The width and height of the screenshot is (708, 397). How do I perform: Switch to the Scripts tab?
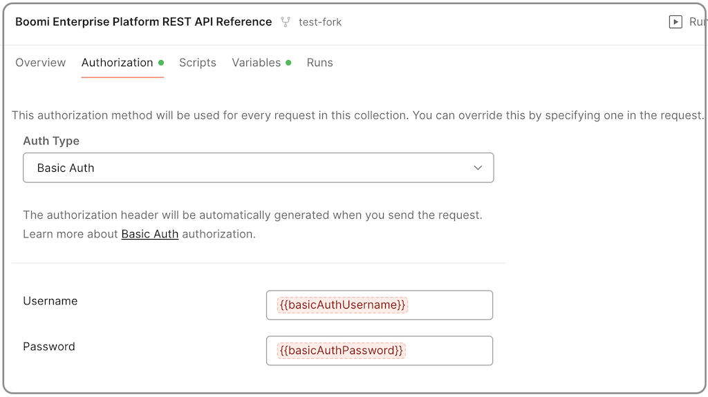coord(198,63)
